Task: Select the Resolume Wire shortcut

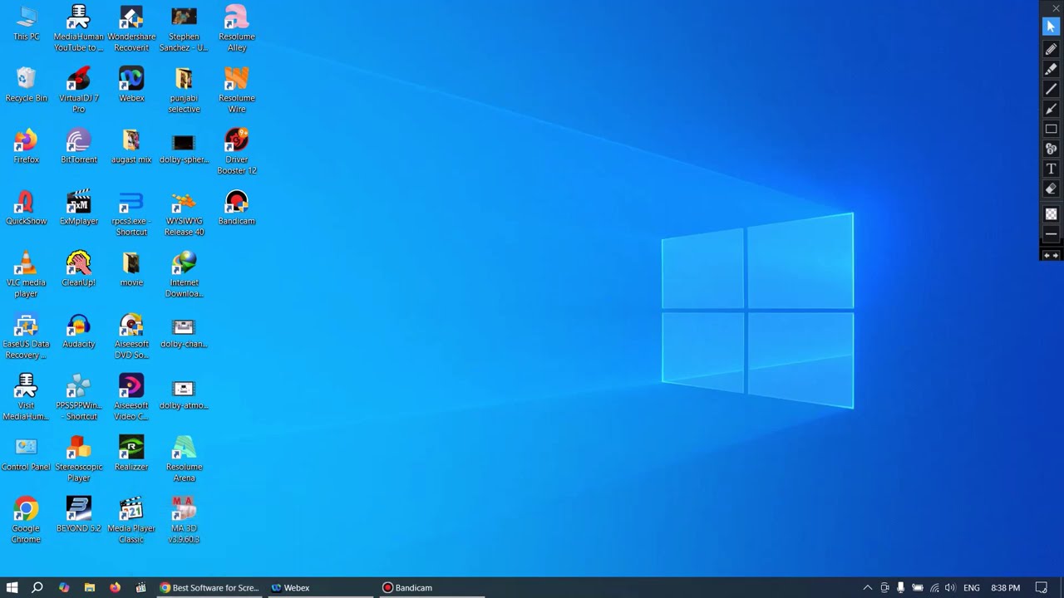Action: point(237,90)
